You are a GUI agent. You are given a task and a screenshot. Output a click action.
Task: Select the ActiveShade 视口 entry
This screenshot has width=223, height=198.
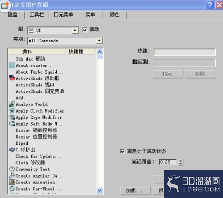35,85
